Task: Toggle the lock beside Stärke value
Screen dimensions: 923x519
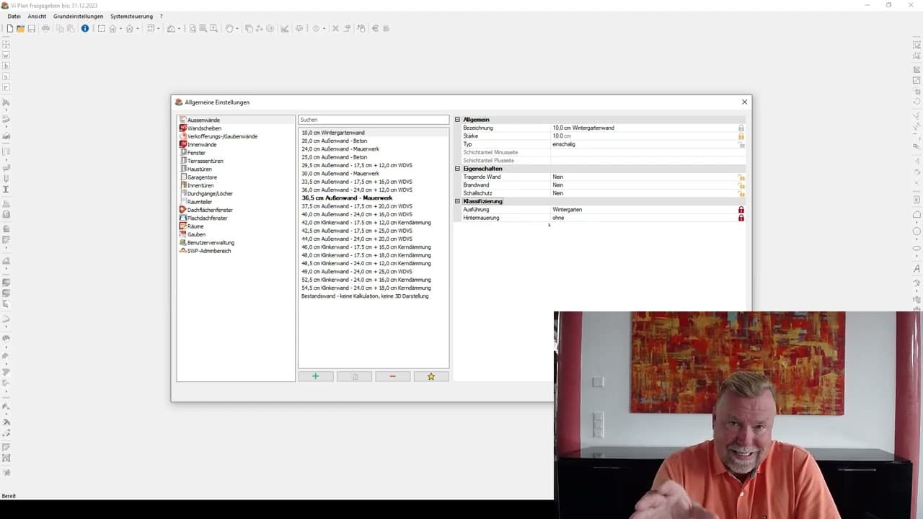Action: click(741, 136)
